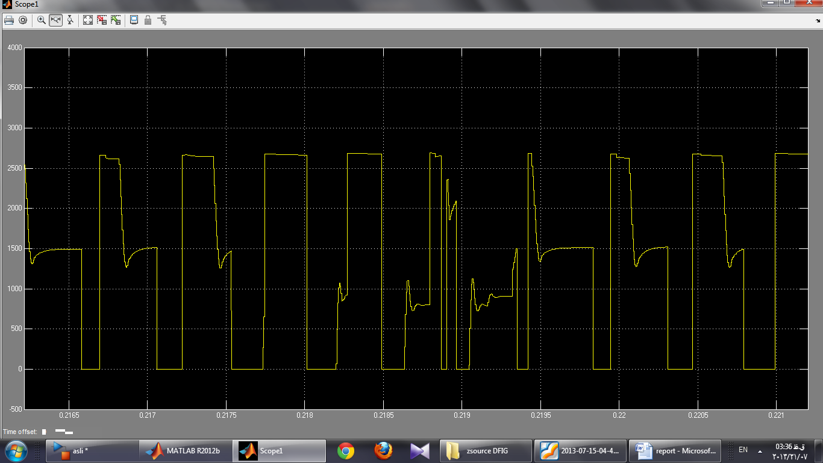
Task: Switch to MATLAB R2012b taskbar button
Action: point(186,450)
